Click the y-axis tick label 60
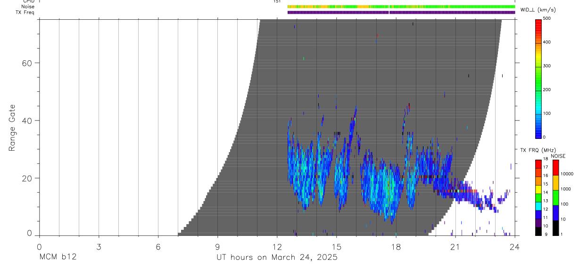 point(28,63)
